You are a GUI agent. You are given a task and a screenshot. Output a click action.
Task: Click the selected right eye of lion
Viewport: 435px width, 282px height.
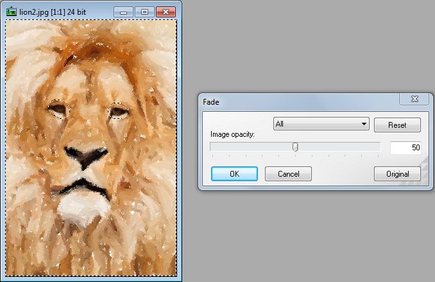click(119, 111)
